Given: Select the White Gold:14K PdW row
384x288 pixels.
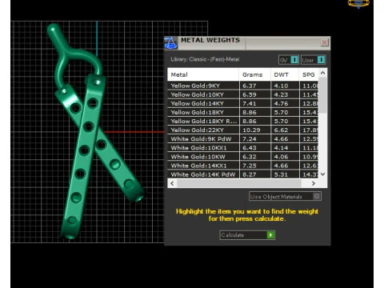Looking at the screenshot, I should (243, 174).
